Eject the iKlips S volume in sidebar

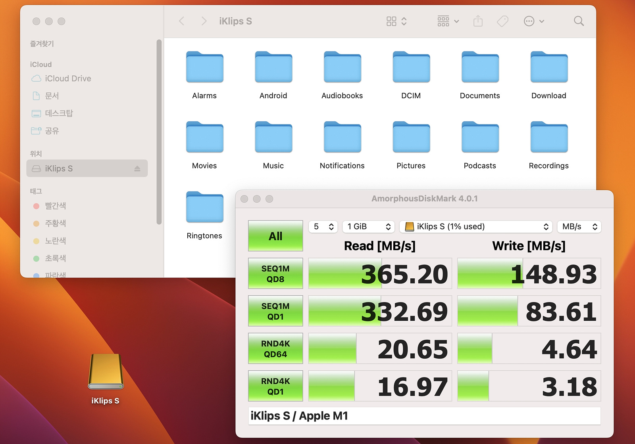[137, 168]
